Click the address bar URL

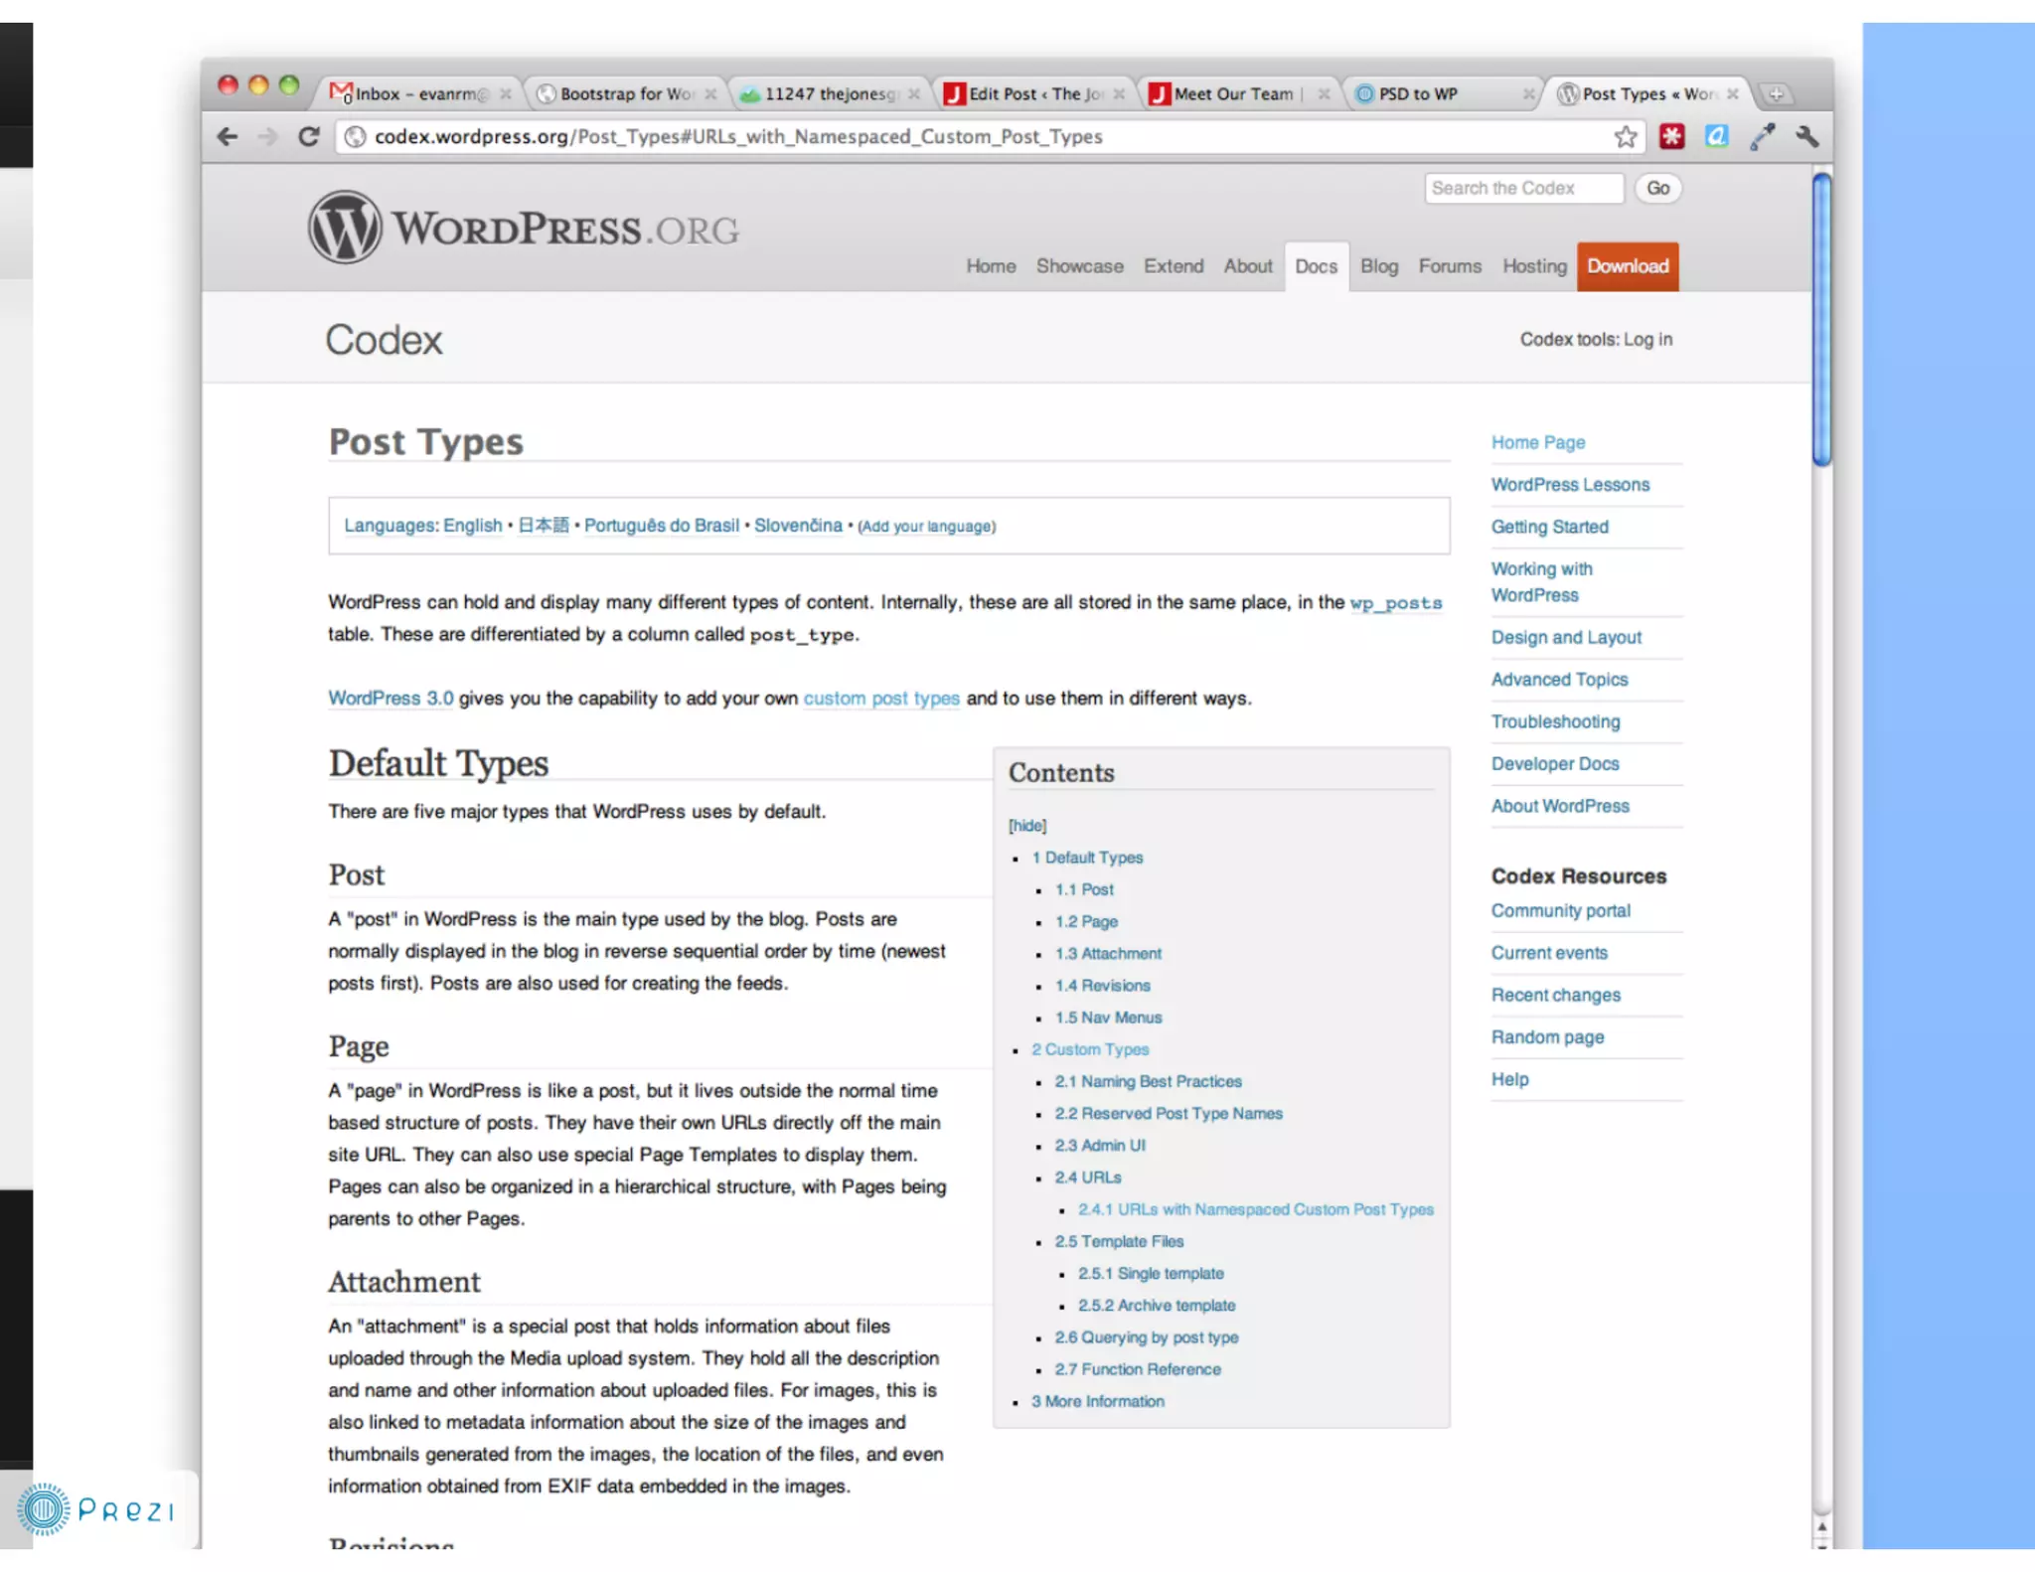(738, 136)
